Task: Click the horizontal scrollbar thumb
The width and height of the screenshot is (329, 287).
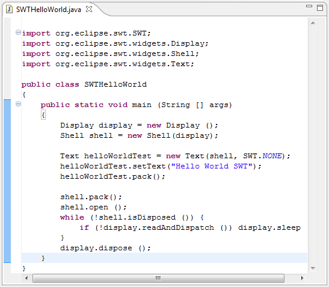Action: click(x=158, y=278)
